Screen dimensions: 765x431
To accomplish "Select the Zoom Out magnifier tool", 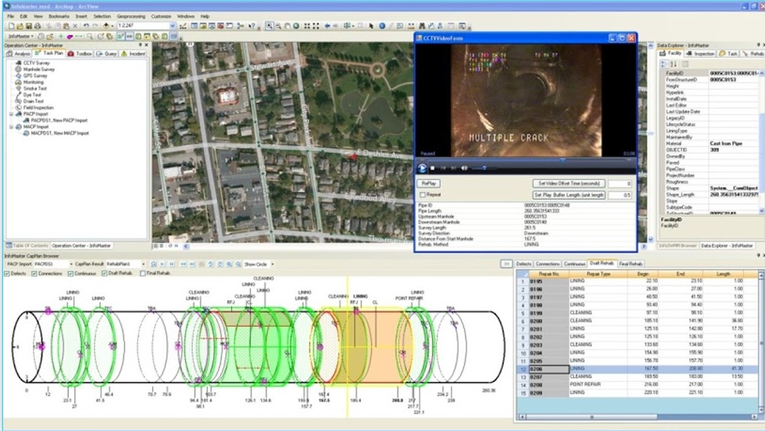I will (278, 26).
